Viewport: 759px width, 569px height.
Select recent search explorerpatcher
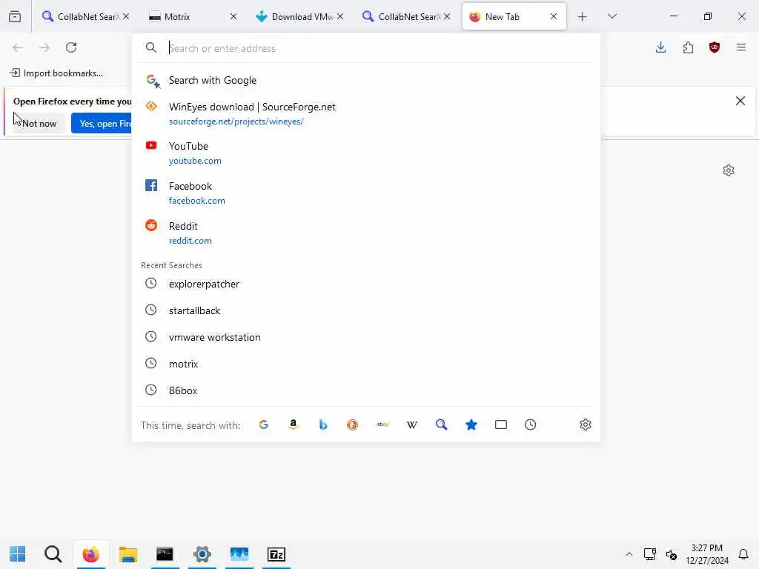point(366,284)
